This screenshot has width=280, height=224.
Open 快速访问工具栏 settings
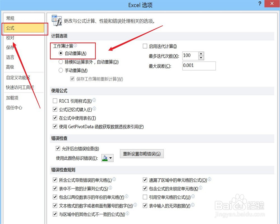point(20,87)
